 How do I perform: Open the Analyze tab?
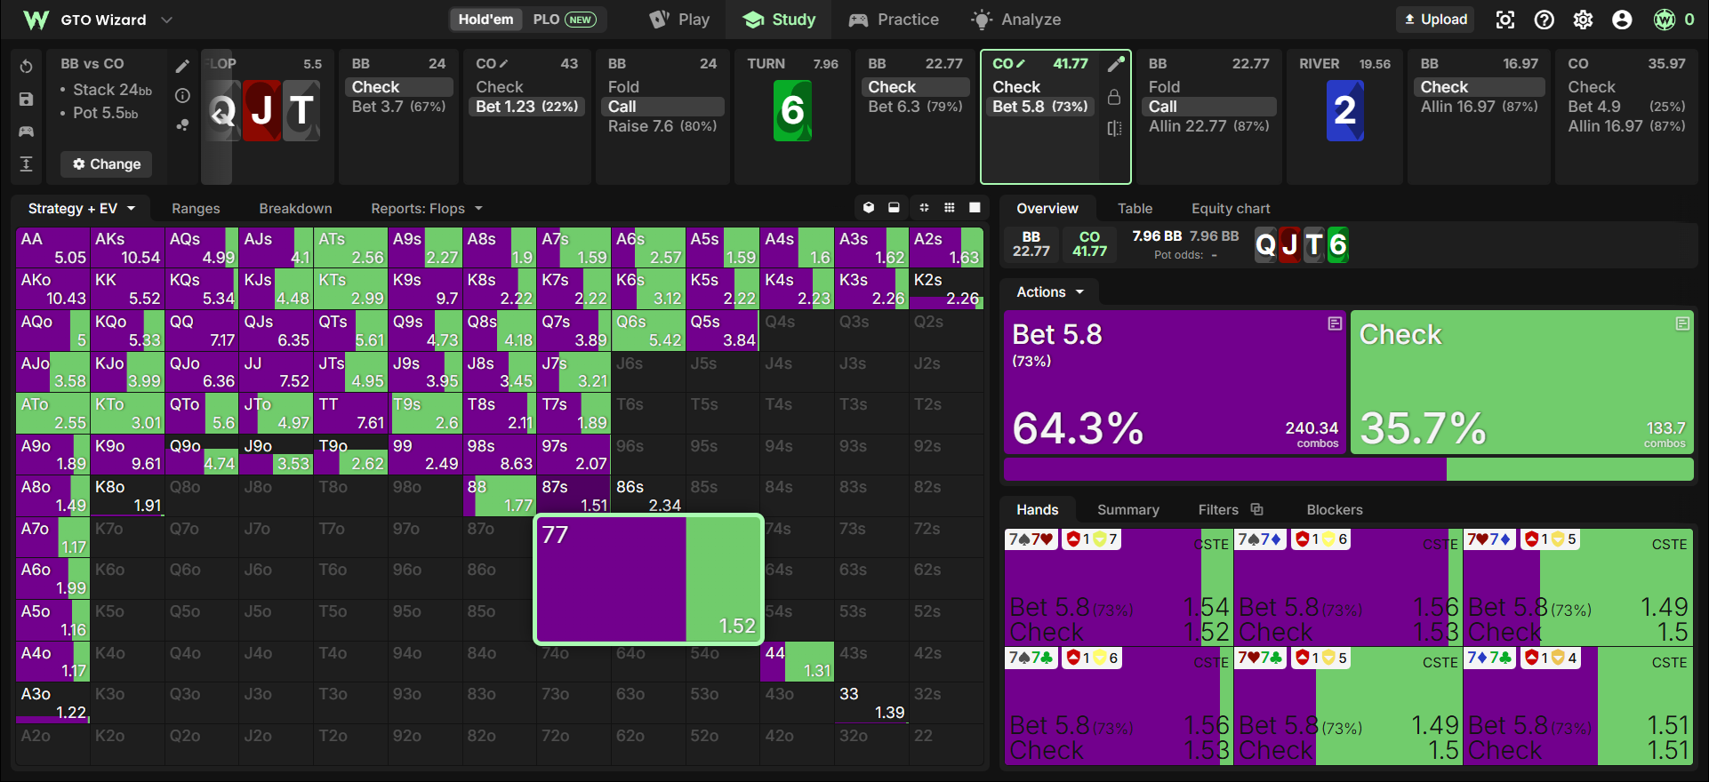coord(1016,20)
